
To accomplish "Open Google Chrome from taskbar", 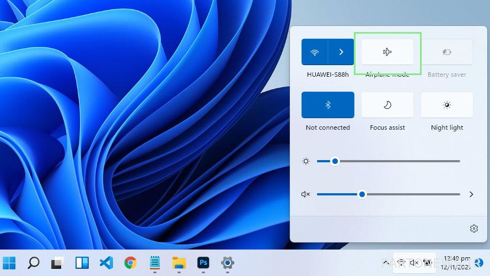I will point(131,263).
